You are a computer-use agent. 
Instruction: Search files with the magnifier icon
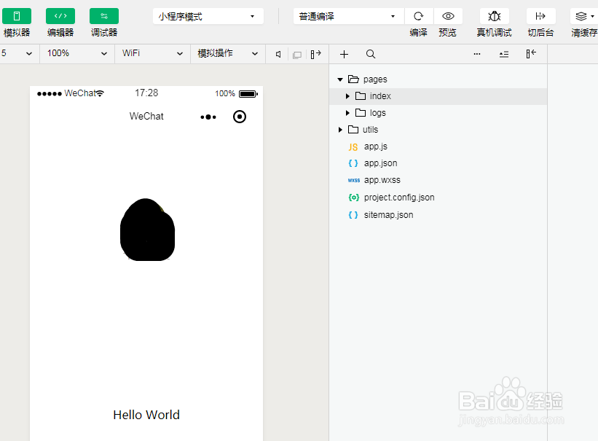[370, 54]
